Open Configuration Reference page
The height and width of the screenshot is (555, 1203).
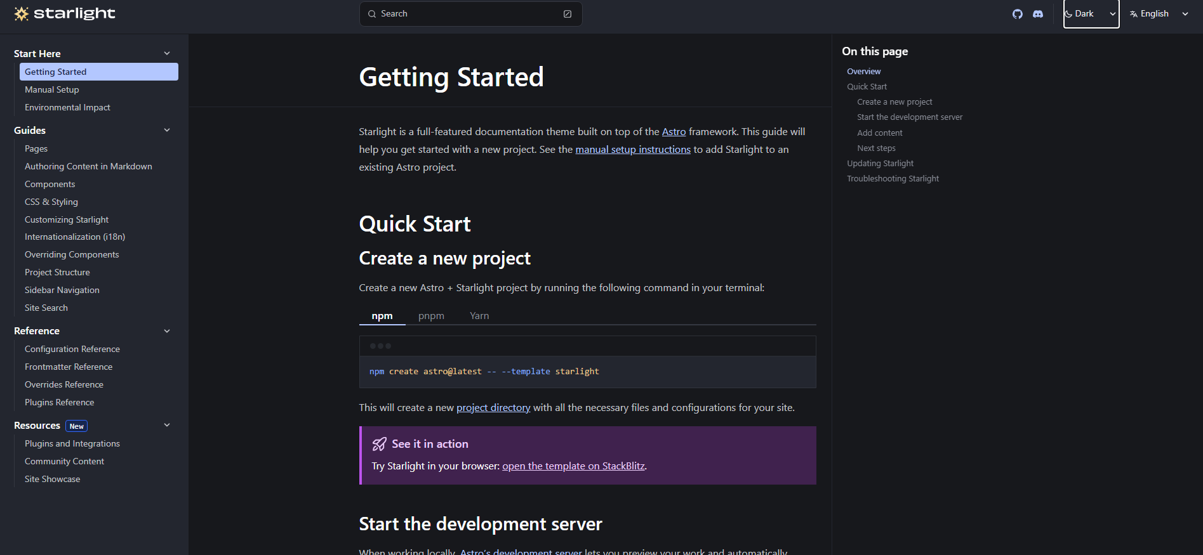coord(99,349)
